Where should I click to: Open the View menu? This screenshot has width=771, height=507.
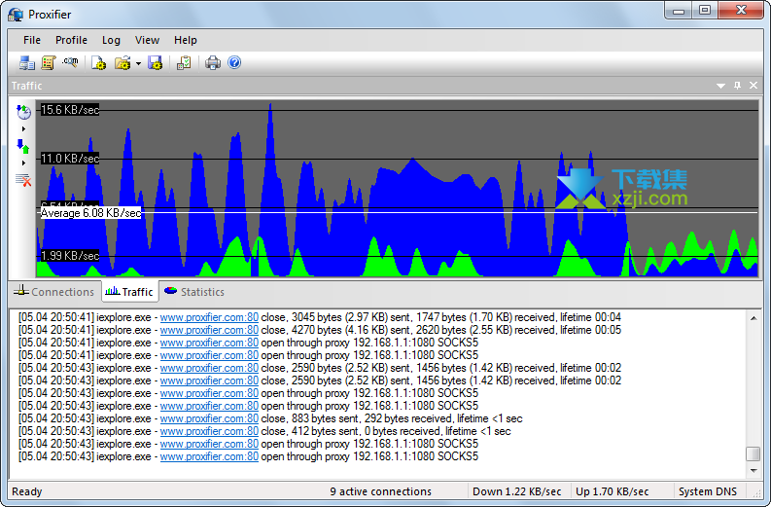click(147, 40)
